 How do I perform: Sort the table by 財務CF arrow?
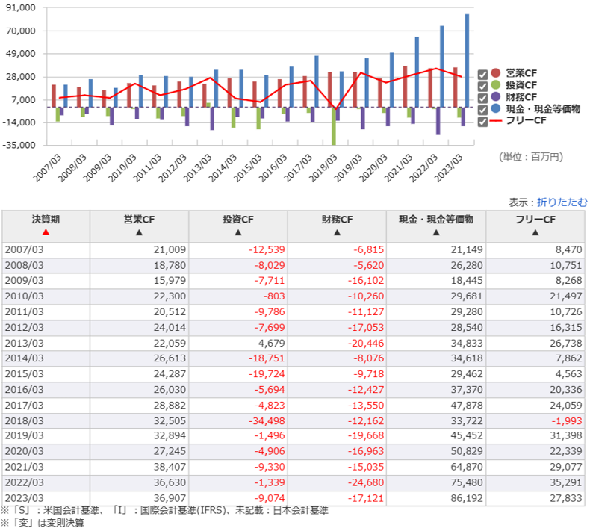(337, 232)
